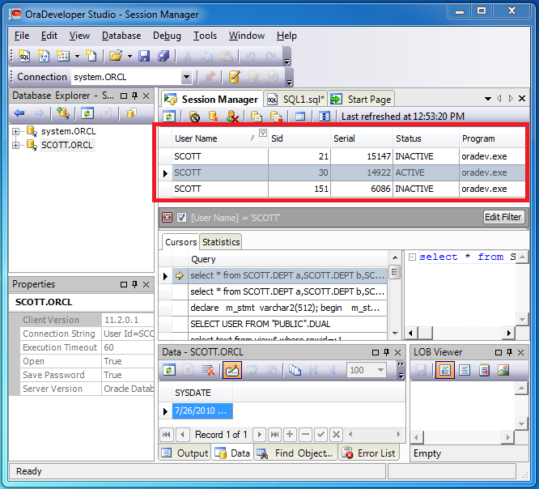Switch to SQL1.sql tab
Screen dimensions: 539x489
[296, 100]
